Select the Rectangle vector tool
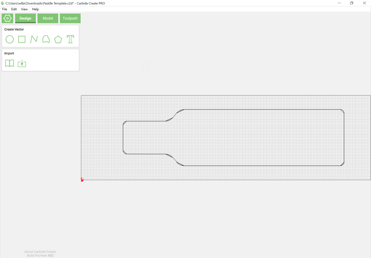This screenshot has width=371, height=258. point(22,39)
